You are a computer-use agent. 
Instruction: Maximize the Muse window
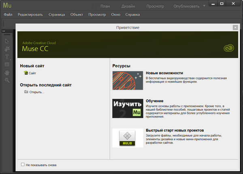[222, 4]
